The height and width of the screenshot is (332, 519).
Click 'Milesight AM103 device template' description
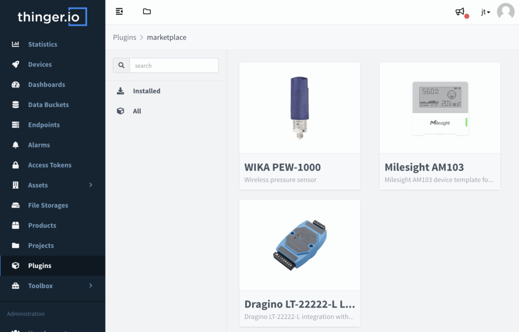click(x=439, y=180)
